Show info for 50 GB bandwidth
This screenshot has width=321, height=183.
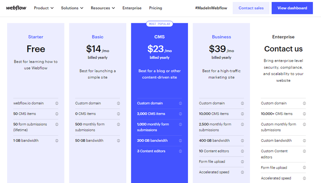click(x=118, y=141)
